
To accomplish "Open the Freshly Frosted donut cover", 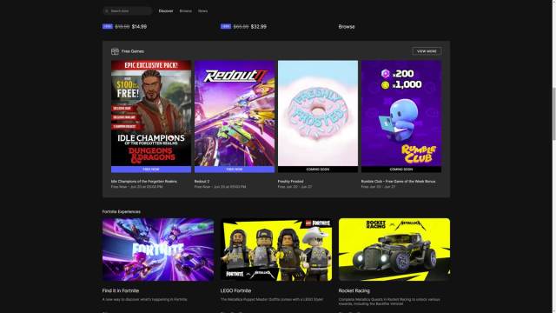I will point(318,113).
